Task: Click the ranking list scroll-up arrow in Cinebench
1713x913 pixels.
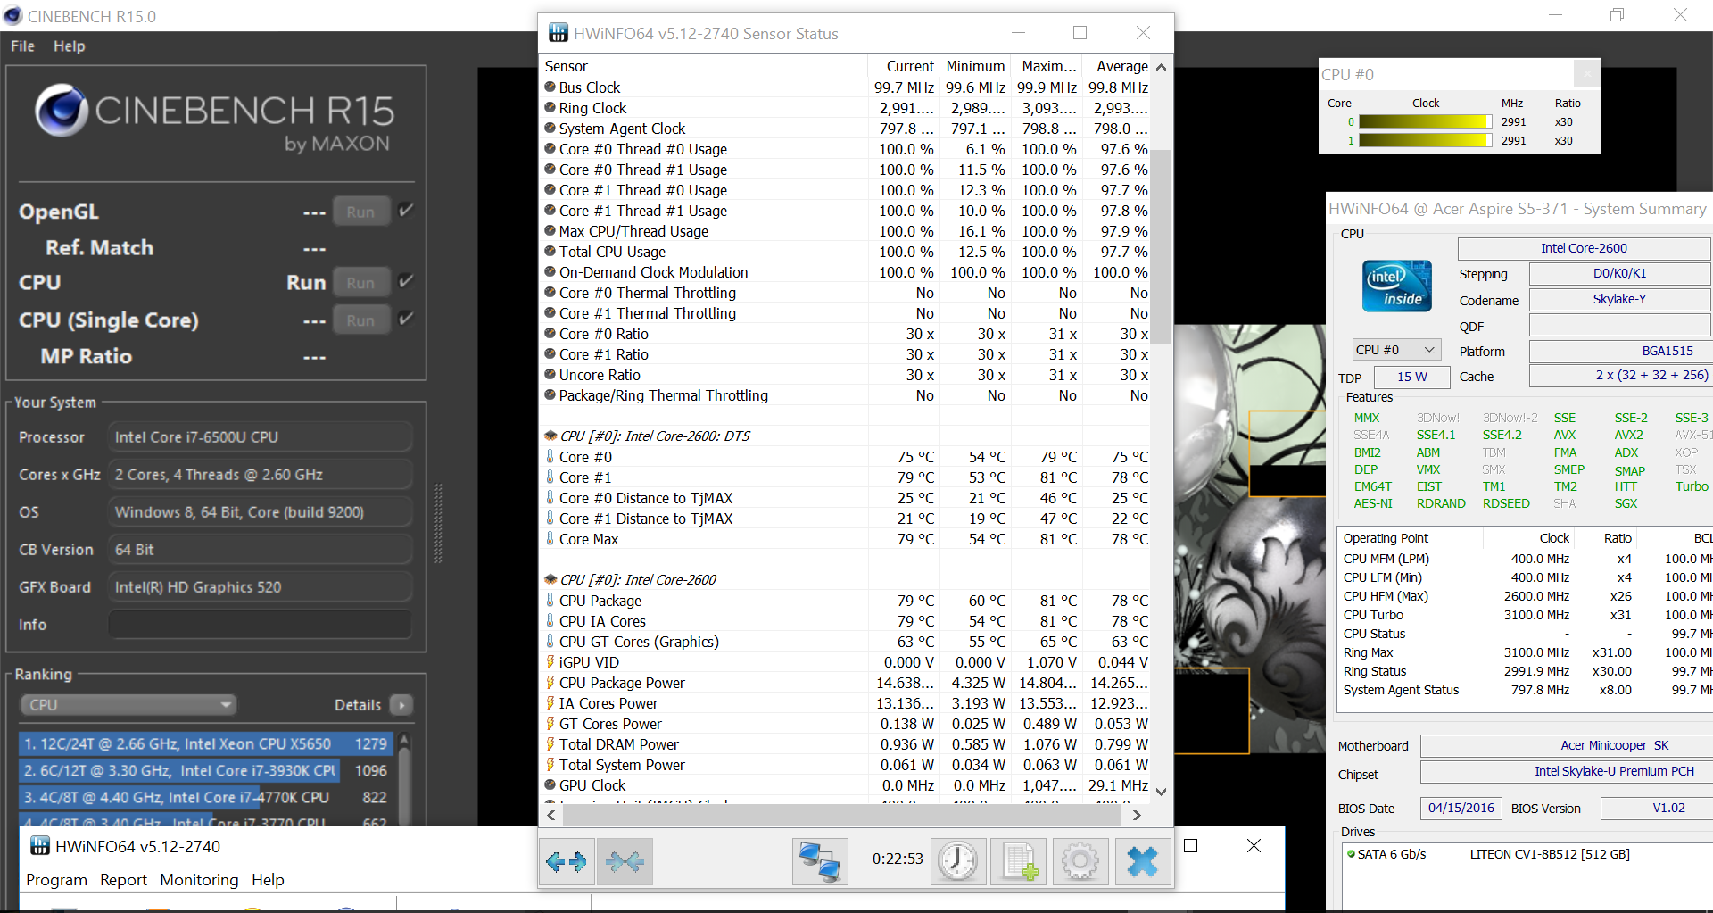Action: (x=403, y=740)
